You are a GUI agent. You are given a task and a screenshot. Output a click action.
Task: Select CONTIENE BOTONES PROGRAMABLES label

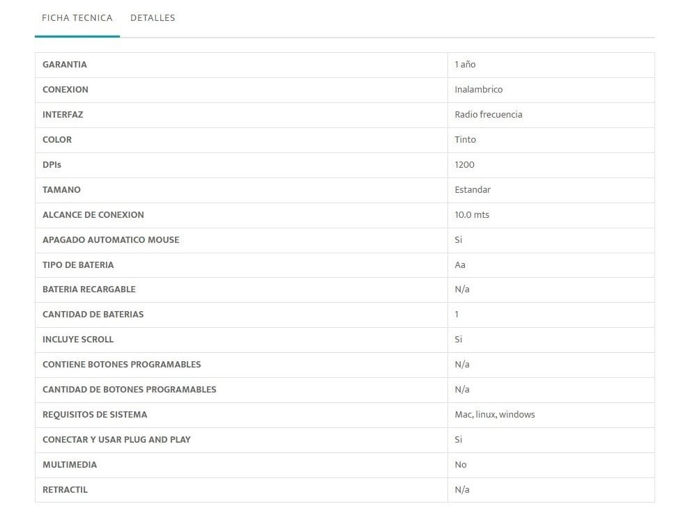tap(122, 365)
